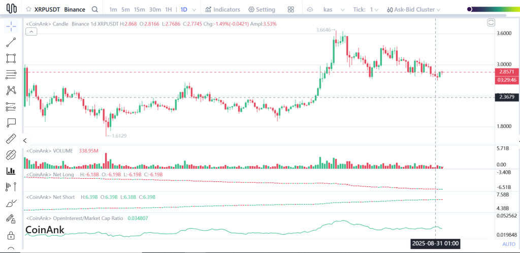This screenshot has width=520, height=253.
Task: Click the cloud save icon
Action: click(310, 10)
